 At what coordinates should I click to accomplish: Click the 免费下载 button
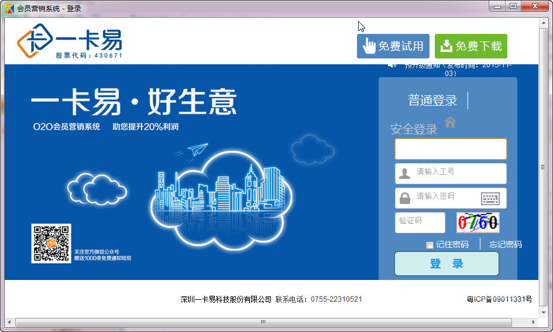click(470, 46)
